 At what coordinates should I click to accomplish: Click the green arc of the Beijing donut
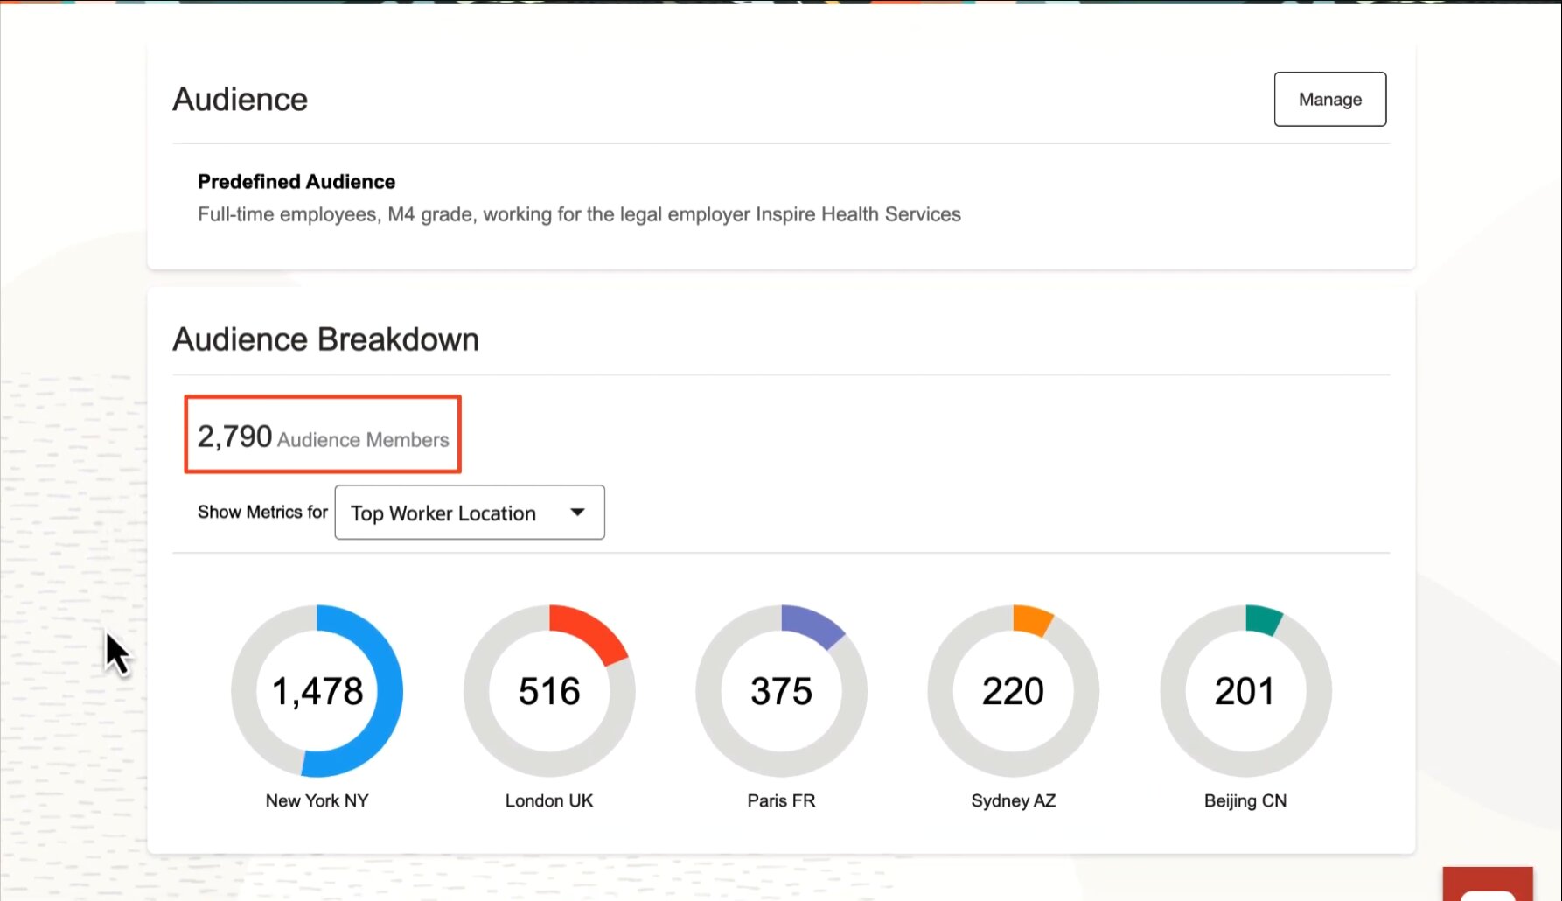1263,618
